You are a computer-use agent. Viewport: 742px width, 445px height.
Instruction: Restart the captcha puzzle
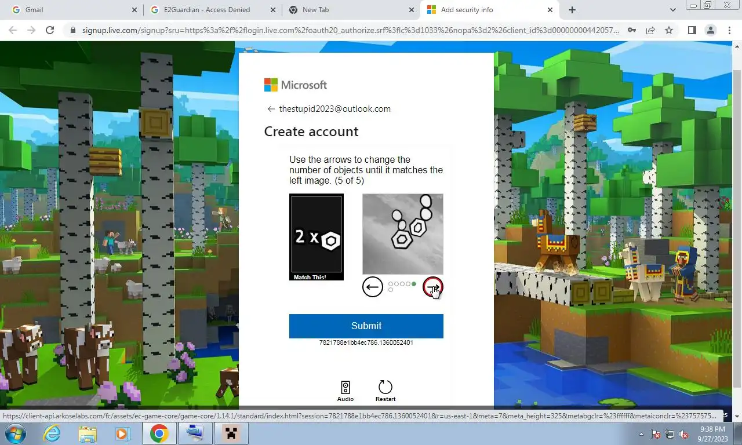(x=385, y=391)
